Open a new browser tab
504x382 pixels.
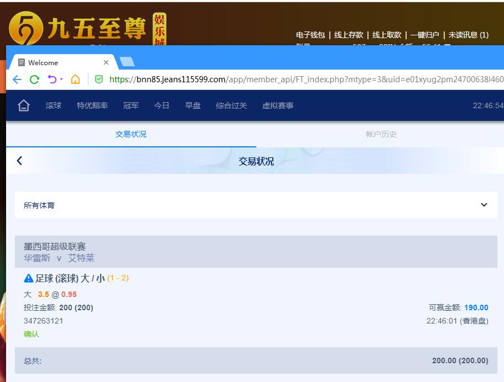point(127,62)
